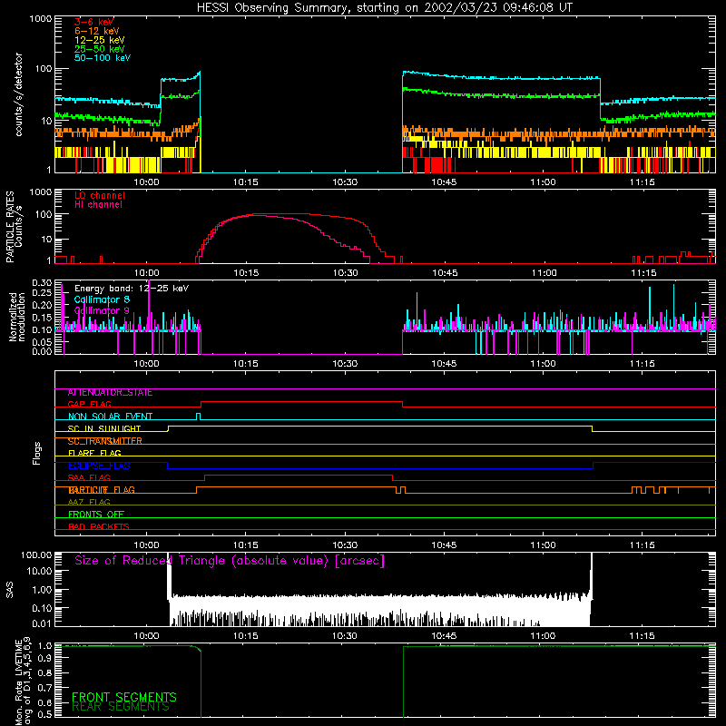Click the PARTICLE_FLAG label

click(x=102, y=490)
